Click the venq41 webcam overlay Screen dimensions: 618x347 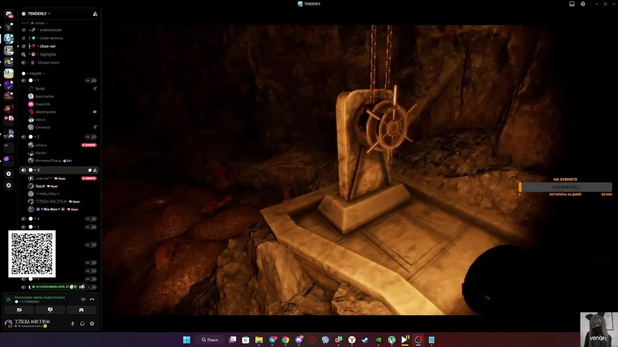click(599, 329)
